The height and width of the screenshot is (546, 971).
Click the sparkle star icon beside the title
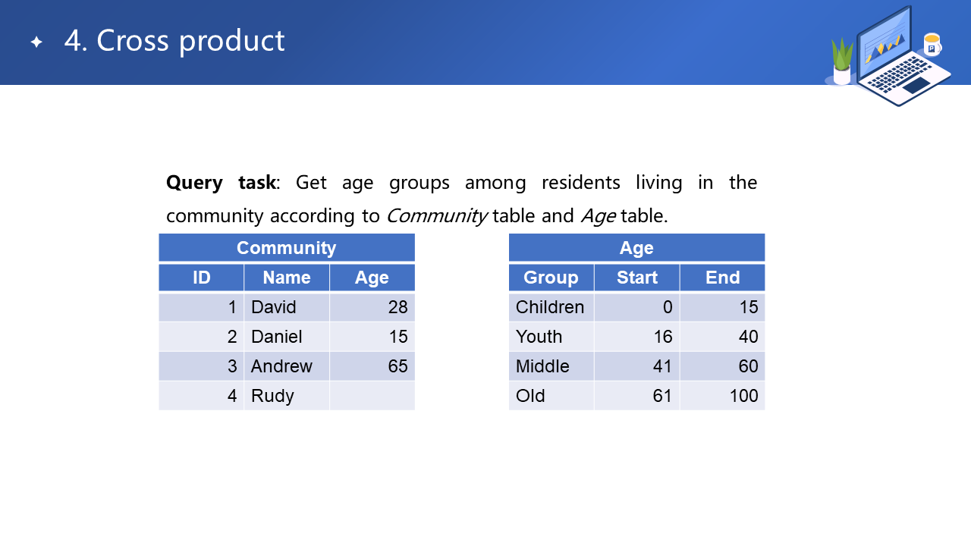[x=36, y=42]
